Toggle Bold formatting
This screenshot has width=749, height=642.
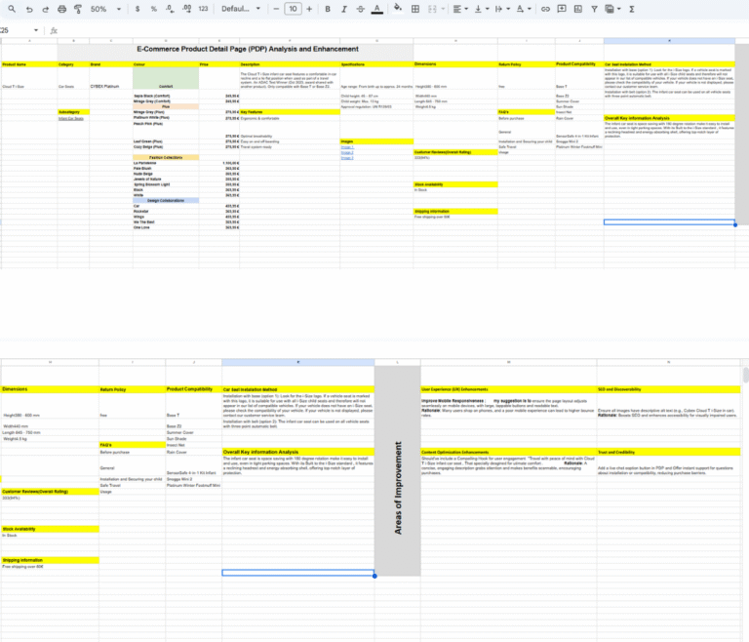pyautogui.click(x=328, y=9)
